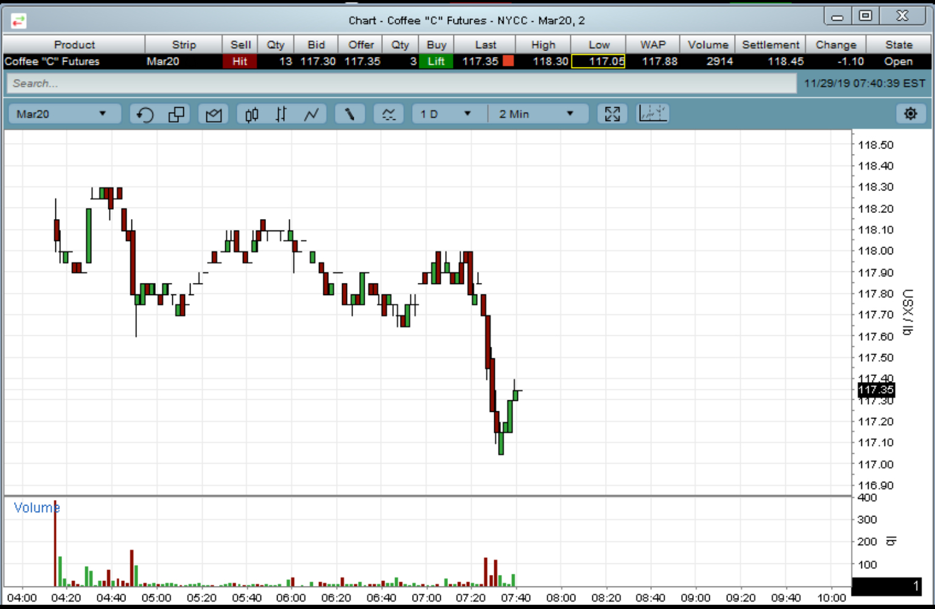Image resolution: width=935 pixels, height=609 pixels.
Task: Click the green Lift buy button
Action: pos(436,61)
